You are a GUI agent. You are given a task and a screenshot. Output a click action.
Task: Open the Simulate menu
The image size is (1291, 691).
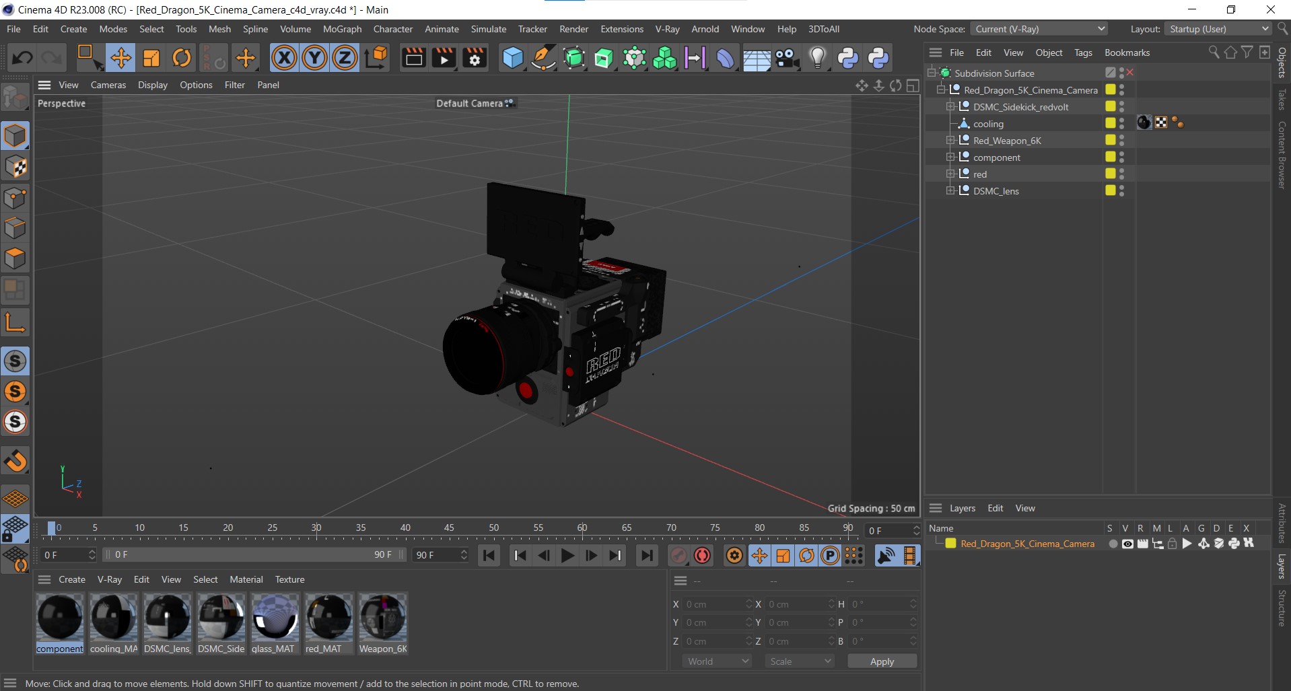(x=488, y=29)
